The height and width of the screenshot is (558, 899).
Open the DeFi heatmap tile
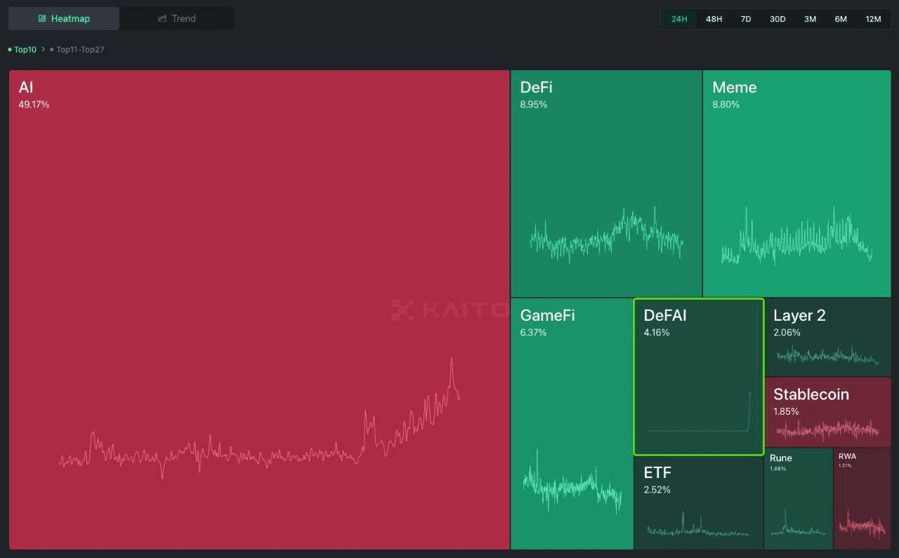click(606, 183)
